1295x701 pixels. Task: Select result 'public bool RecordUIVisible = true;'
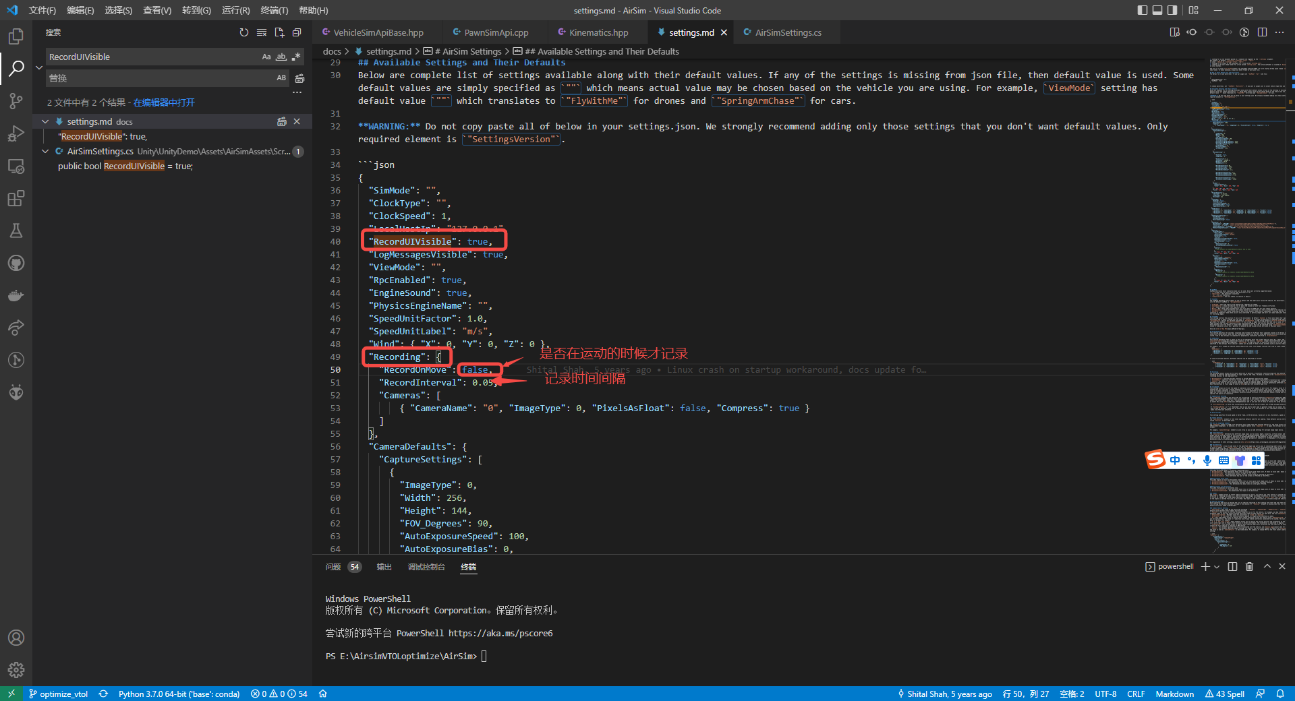125,166
